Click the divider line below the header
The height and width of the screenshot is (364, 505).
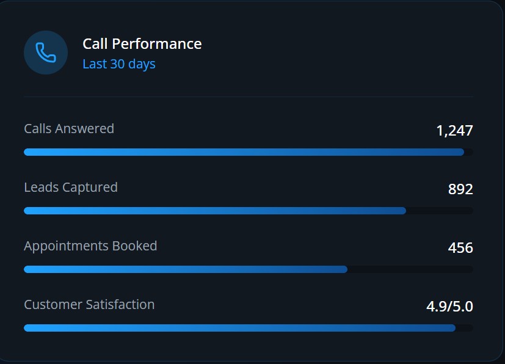click(249, 96)
